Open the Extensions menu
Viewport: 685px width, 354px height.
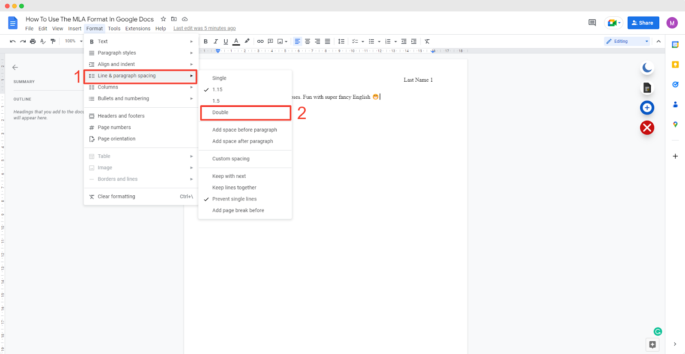138,29
